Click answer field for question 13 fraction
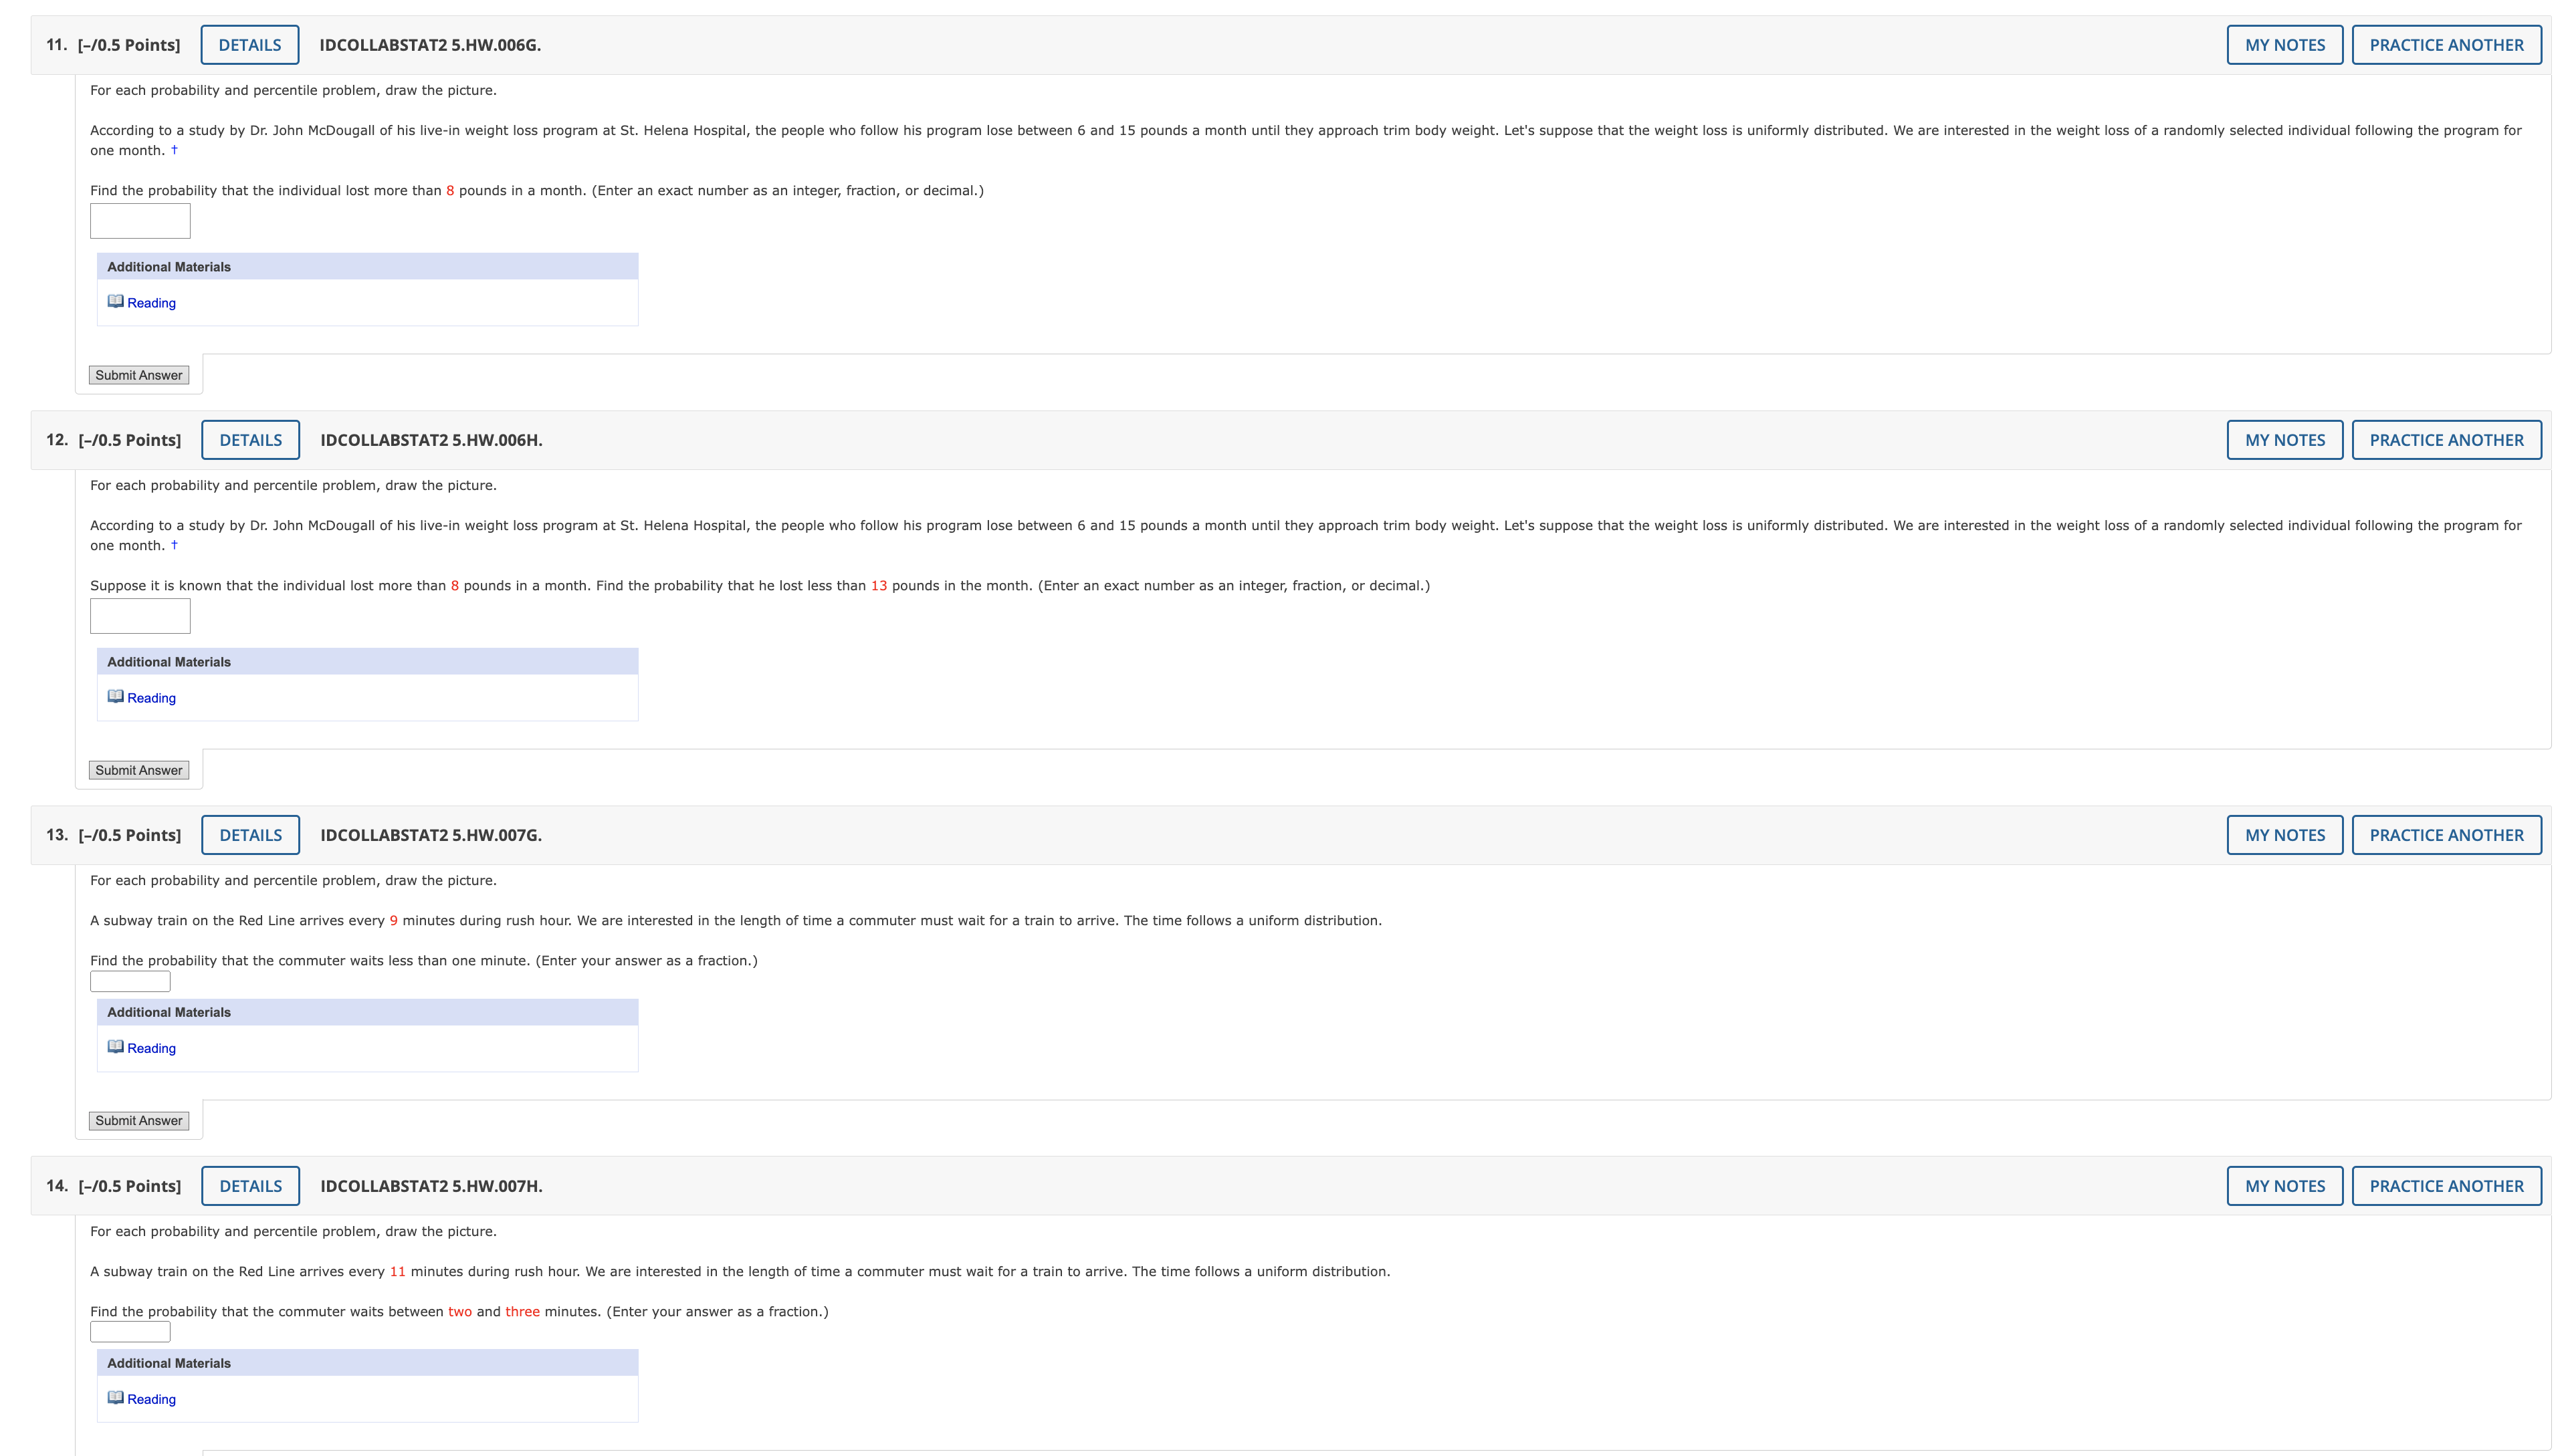2568x1456 pixels. (x=130, y=982)
